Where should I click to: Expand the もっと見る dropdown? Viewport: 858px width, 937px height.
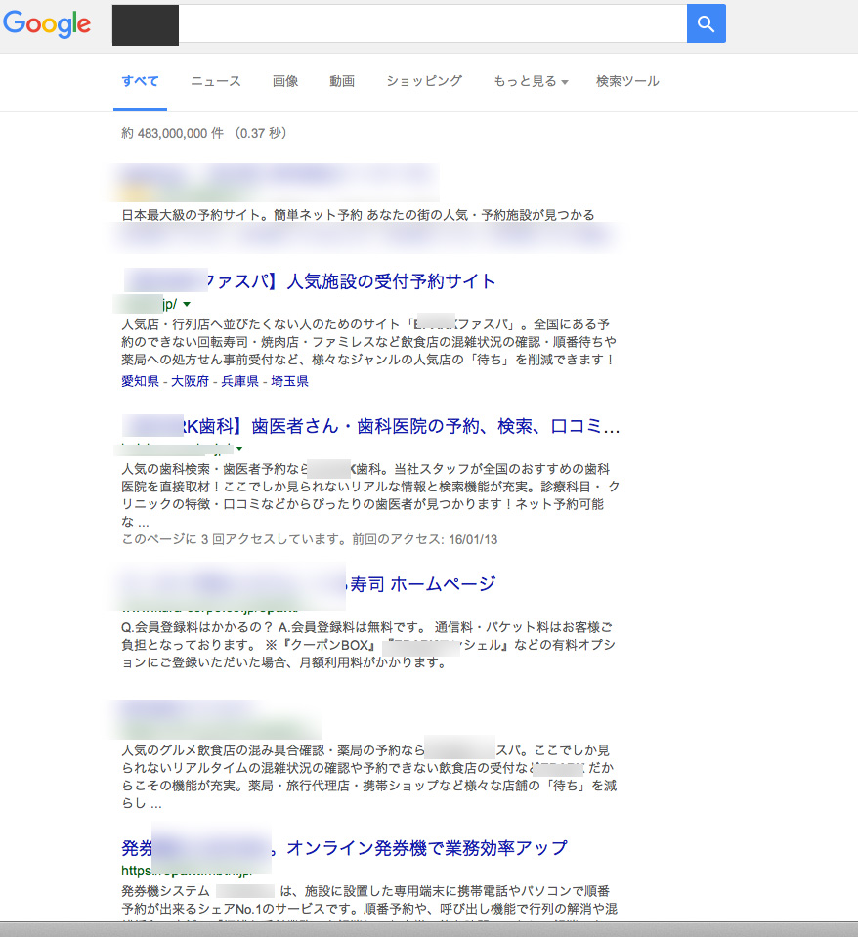(x=531, y=81)
